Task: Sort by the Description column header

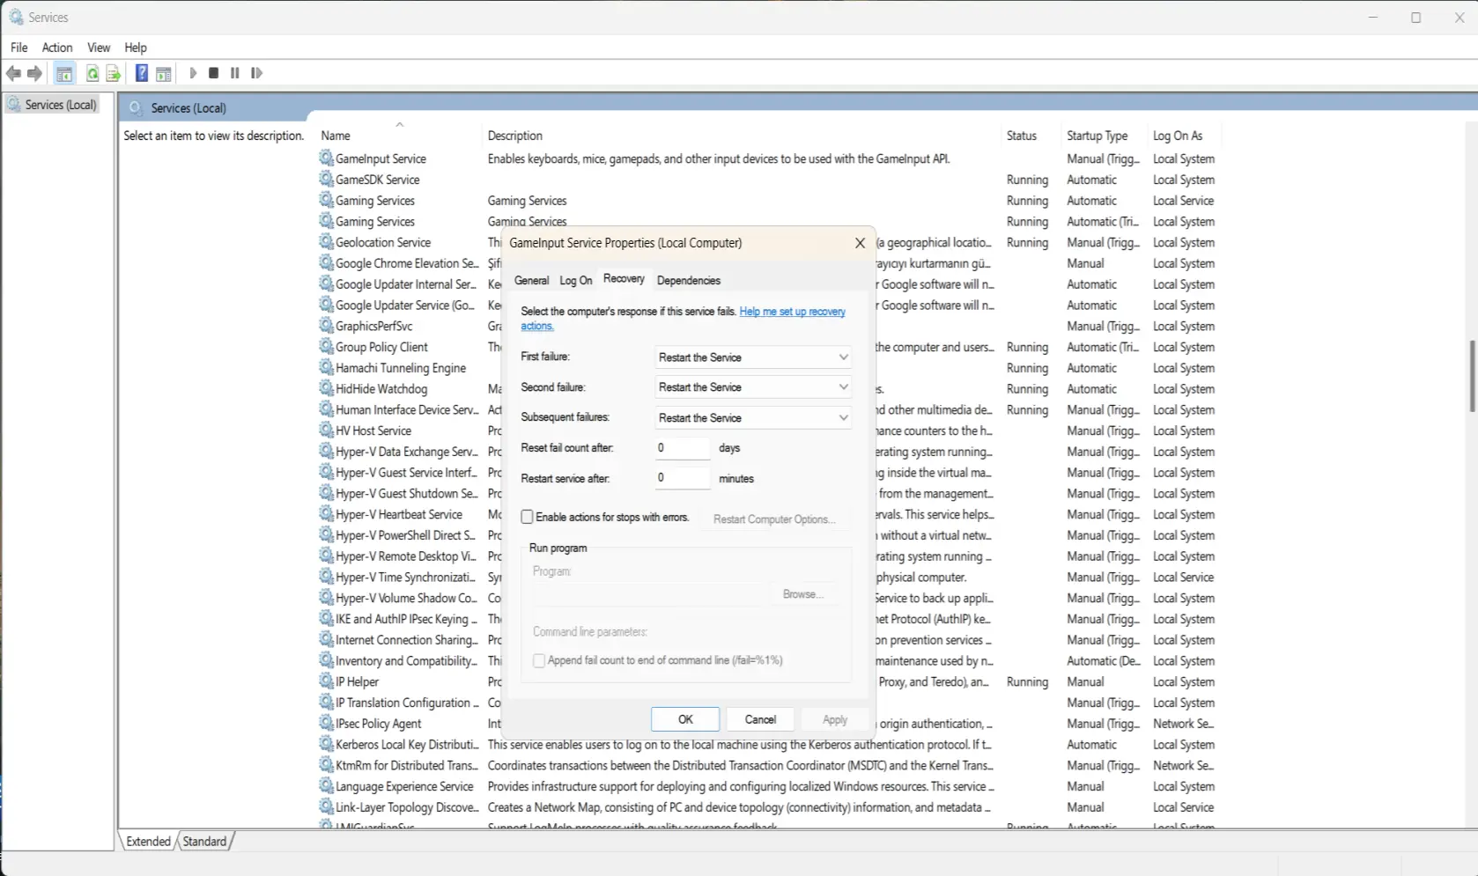Action: (740, 136)
